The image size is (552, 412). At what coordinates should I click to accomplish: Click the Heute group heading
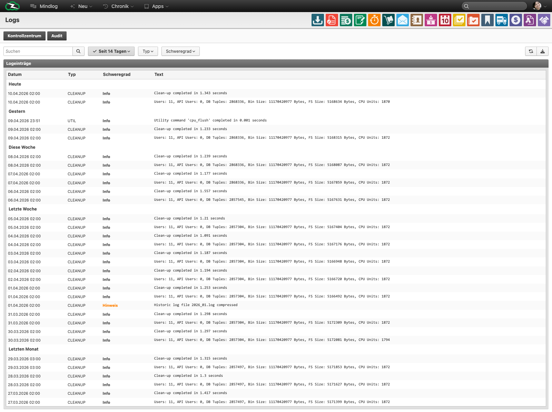point(15,84)
